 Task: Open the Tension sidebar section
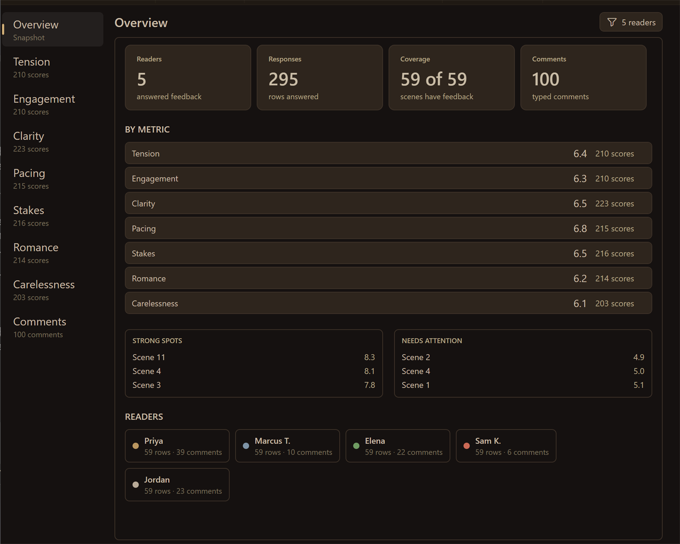pyautogui.click(x=53, y=67)
